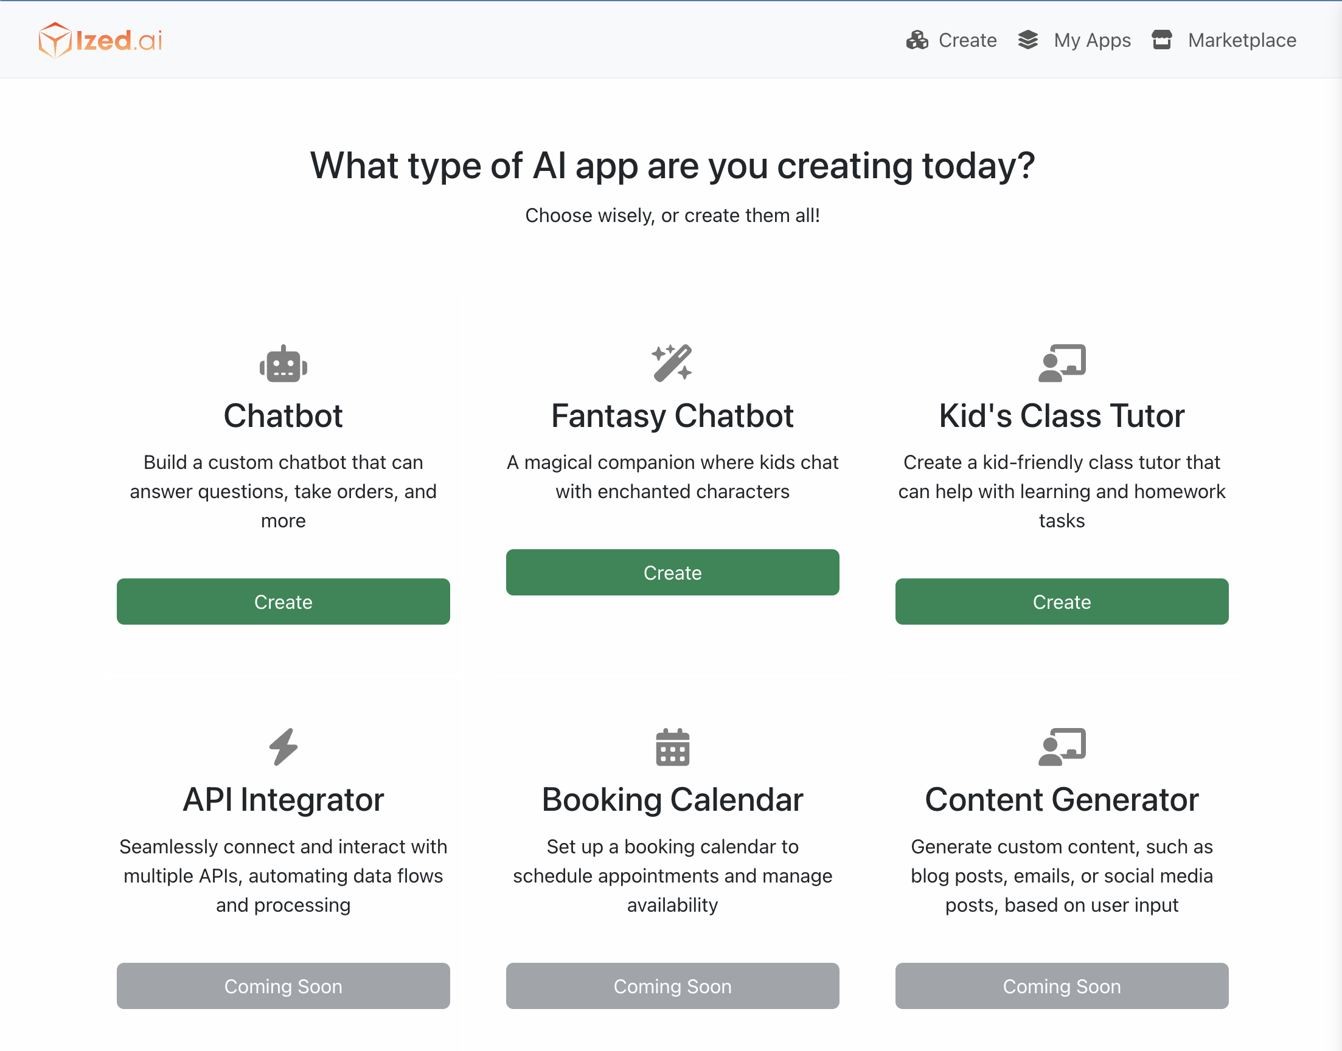Click Coming Soon under Booking Calendar
The height and width of the screenshot is (1051, 1342).
point(672,986)
